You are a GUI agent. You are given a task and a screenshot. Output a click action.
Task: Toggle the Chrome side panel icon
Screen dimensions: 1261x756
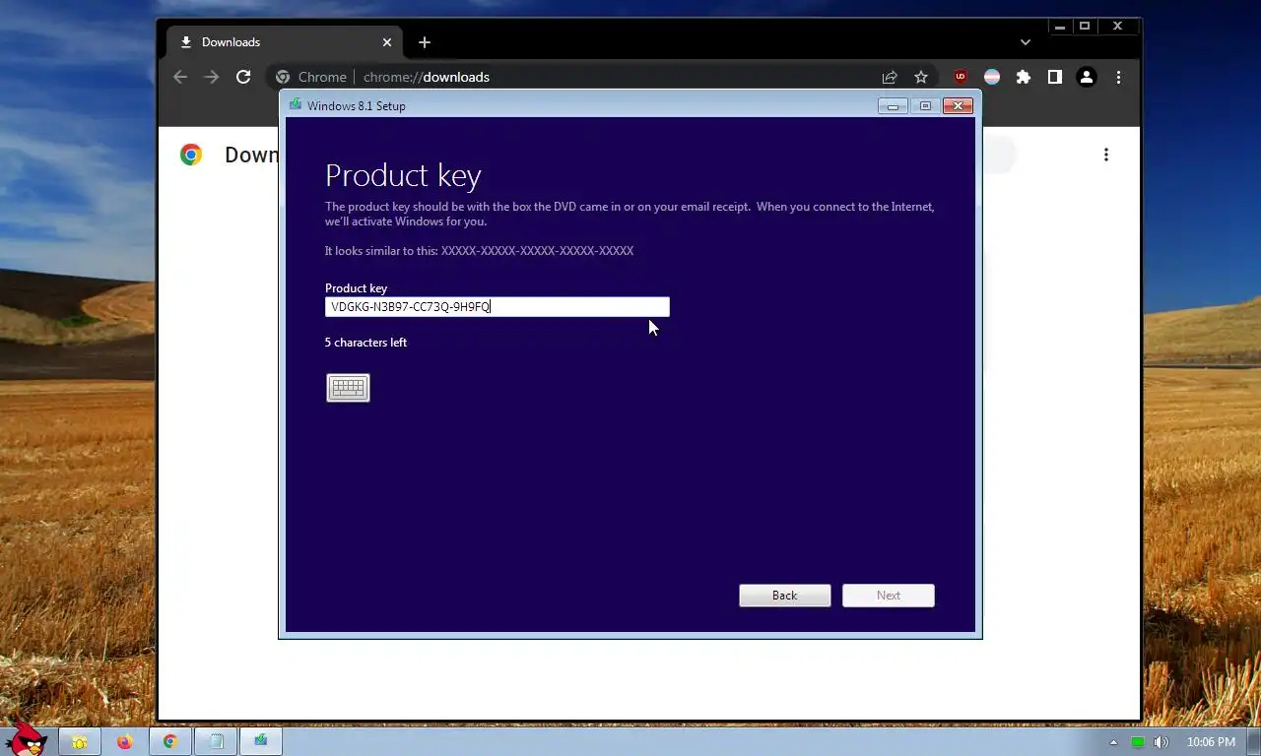pyautogui.click(x=1055, y=77)
